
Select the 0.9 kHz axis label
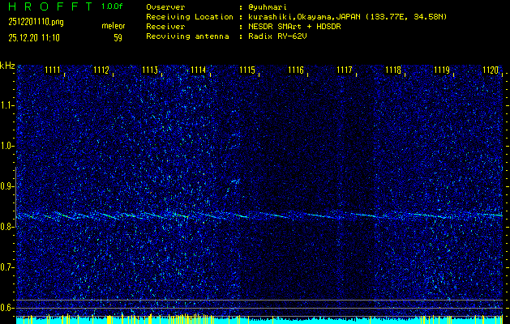[x=7, y=186]
